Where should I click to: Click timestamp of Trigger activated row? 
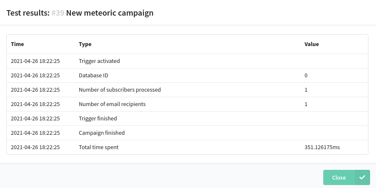[x=35, y=61]
